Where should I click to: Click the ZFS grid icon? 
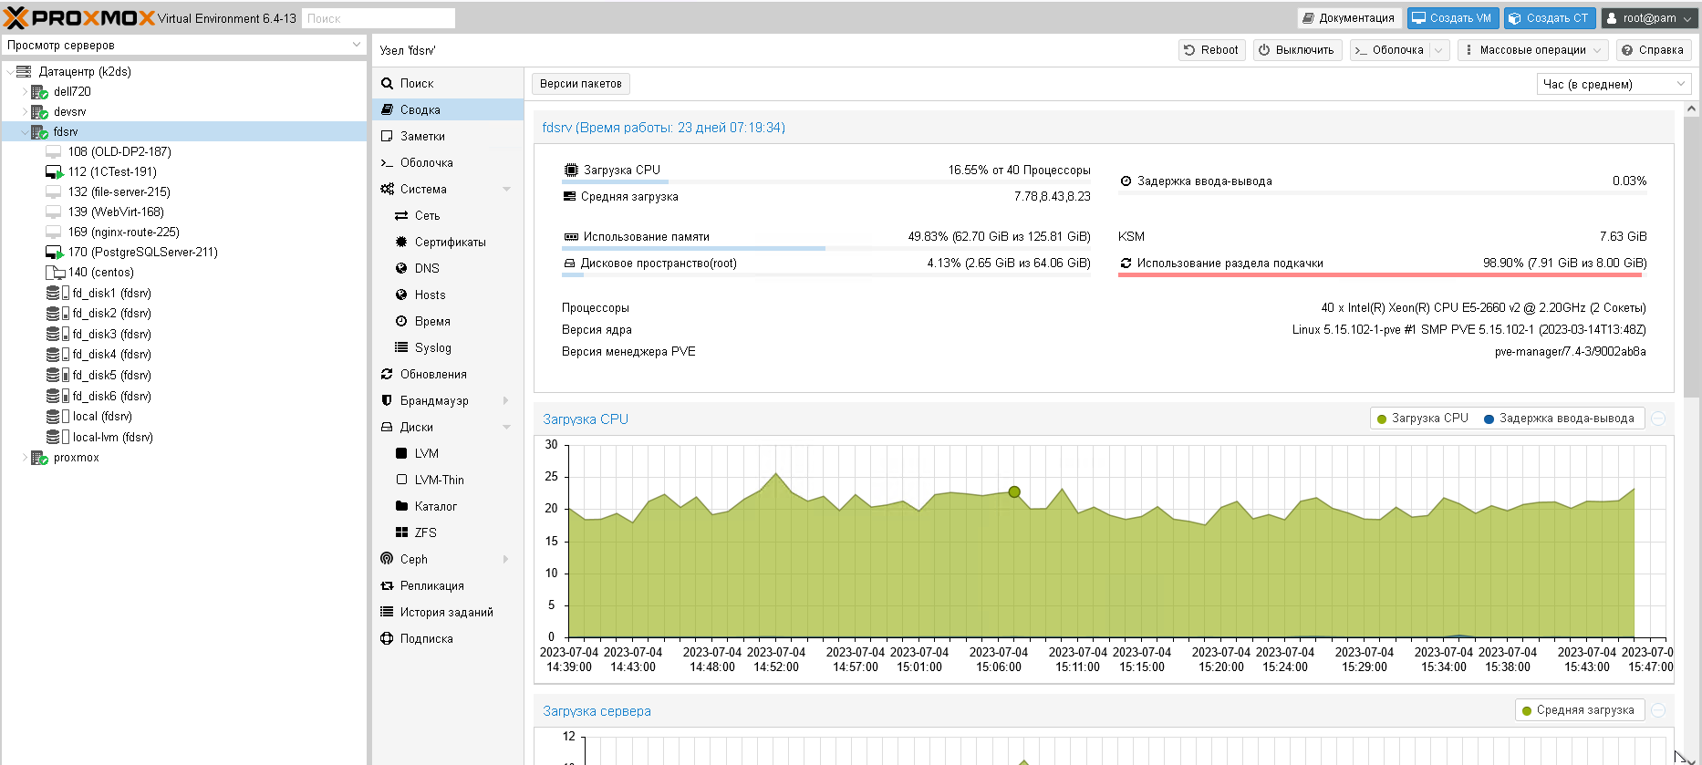[x=401, y=533]
